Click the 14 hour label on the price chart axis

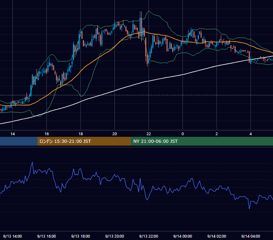(12, 134)
